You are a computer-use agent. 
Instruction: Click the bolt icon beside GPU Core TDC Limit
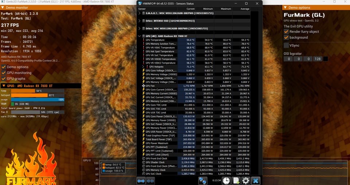[x=144, y=105]
